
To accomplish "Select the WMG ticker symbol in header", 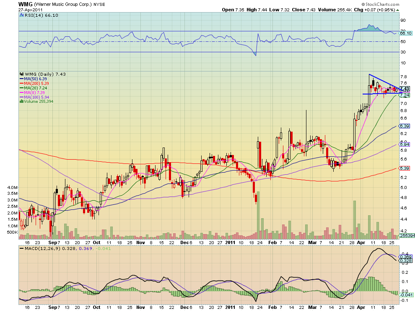I will coord(26,4).
